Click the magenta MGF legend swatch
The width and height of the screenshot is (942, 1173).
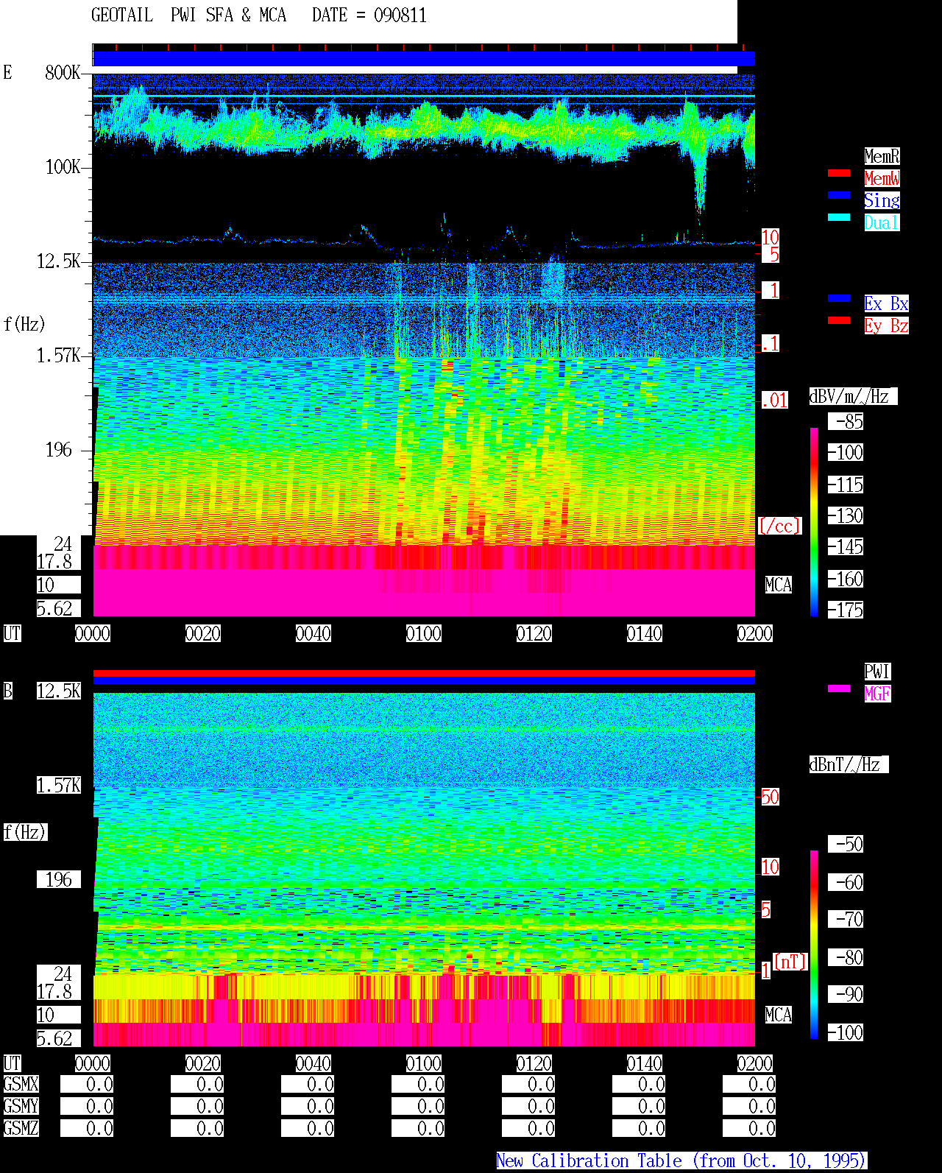click(839, 688)
